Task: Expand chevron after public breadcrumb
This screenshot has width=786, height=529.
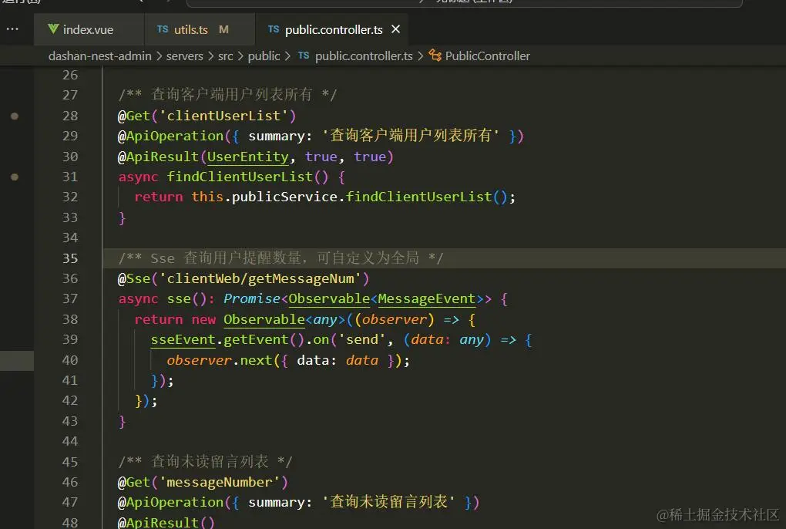Action: click(287, 56)
